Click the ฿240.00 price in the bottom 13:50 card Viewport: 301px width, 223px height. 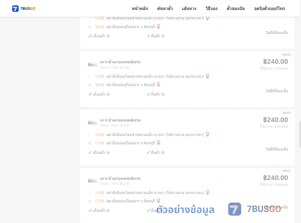[275, 178]
